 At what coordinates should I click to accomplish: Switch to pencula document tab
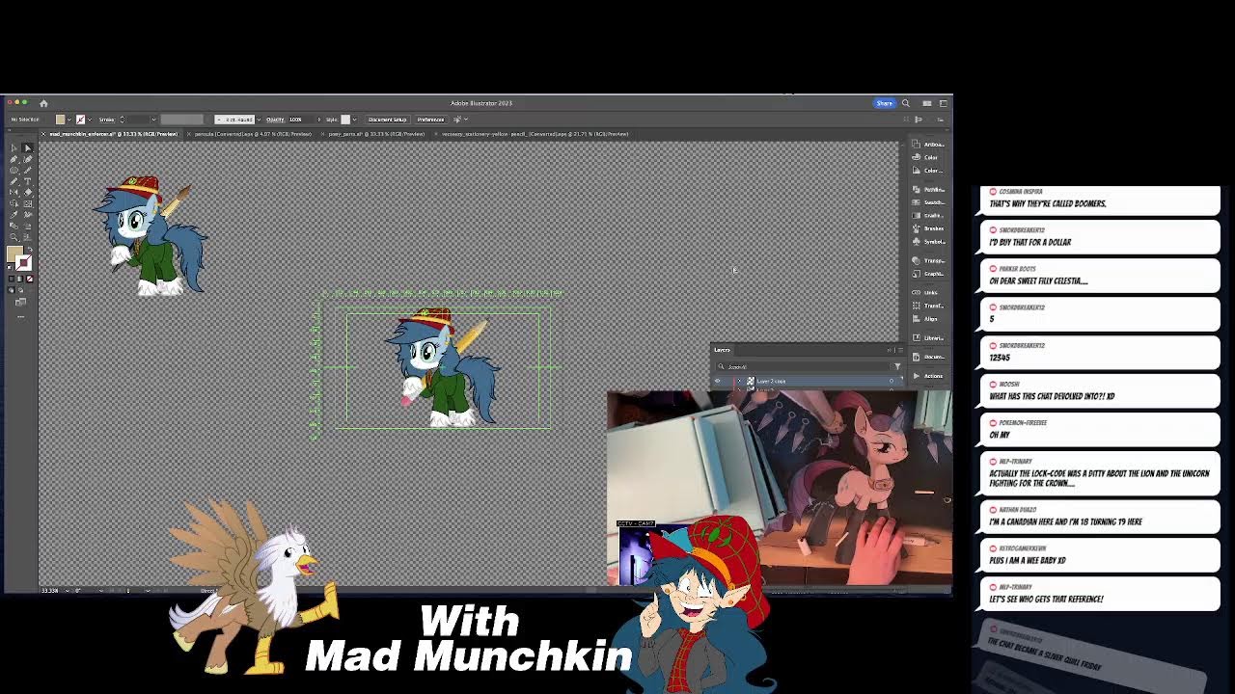coord(253,134)
